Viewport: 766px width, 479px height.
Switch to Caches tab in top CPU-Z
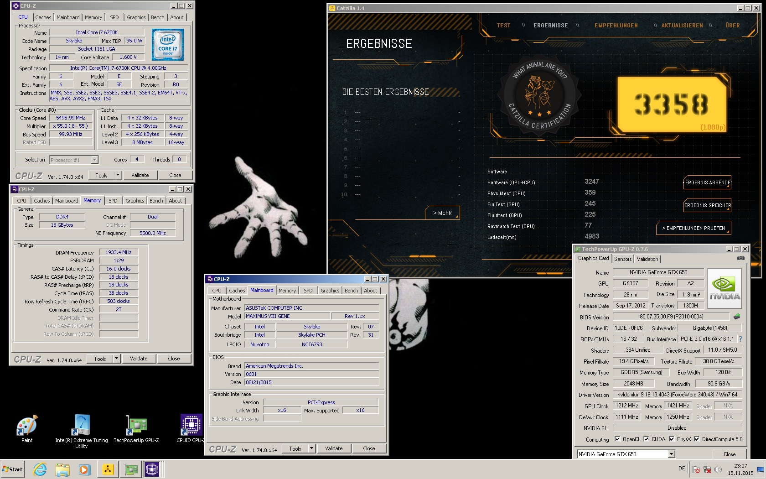(43, 17)
